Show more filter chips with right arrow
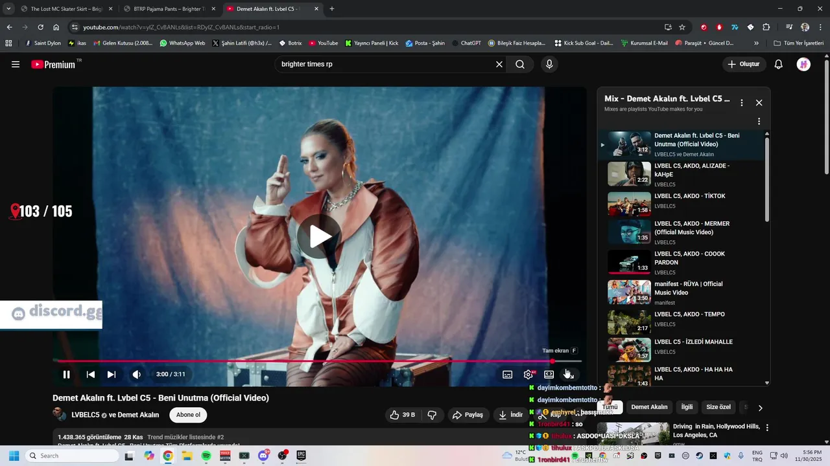 [760, 408]
